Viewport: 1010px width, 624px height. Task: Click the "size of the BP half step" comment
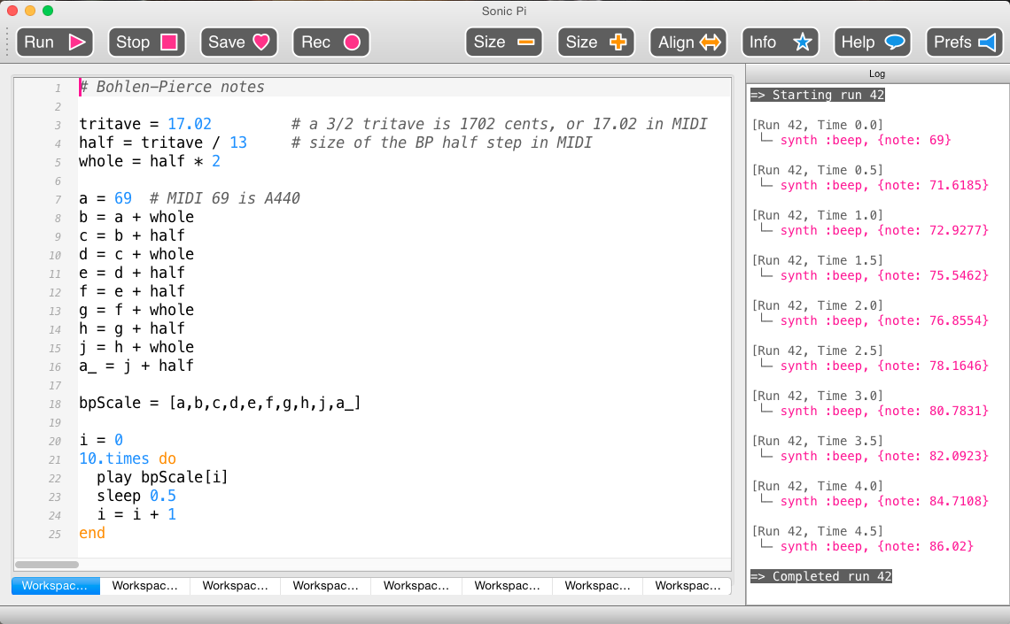(x=441, y=143)
